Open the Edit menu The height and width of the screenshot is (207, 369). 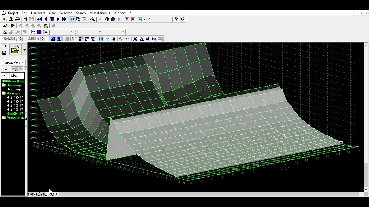tap(25, 13)
